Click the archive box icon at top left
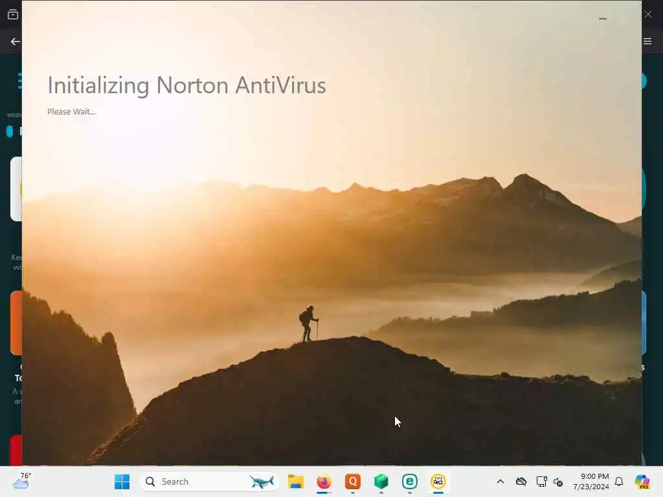The width and height of the screenshot is (663, 497). [13, 15]
